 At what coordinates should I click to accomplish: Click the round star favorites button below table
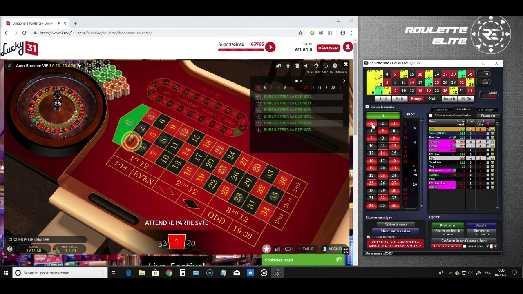tap(266, 249)
